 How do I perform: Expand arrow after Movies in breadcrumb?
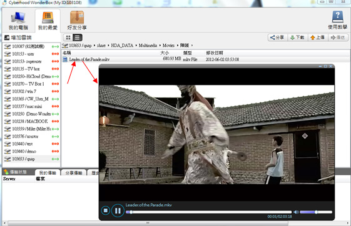click(x=178, y=46)
